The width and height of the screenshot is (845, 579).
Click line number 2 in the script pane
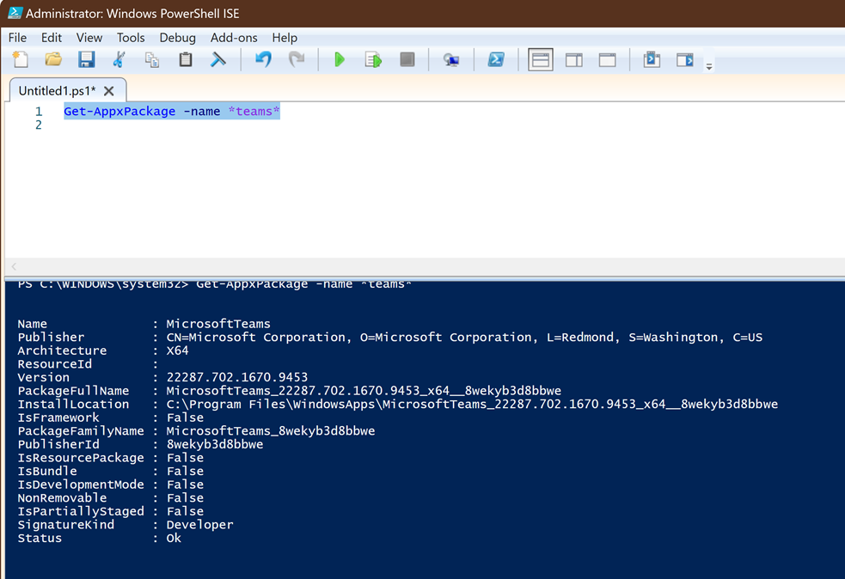pos(39,125)
